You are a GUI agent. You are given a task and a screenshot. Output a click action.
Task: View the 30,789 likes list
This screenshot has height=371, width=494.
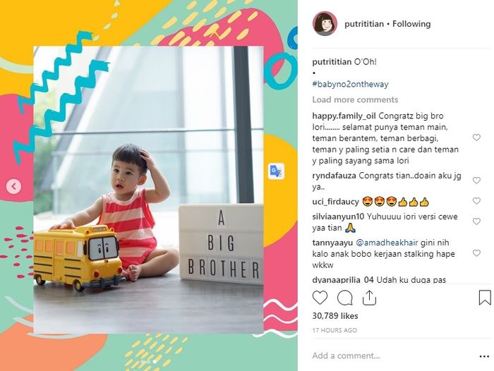[x=335, y=316]
